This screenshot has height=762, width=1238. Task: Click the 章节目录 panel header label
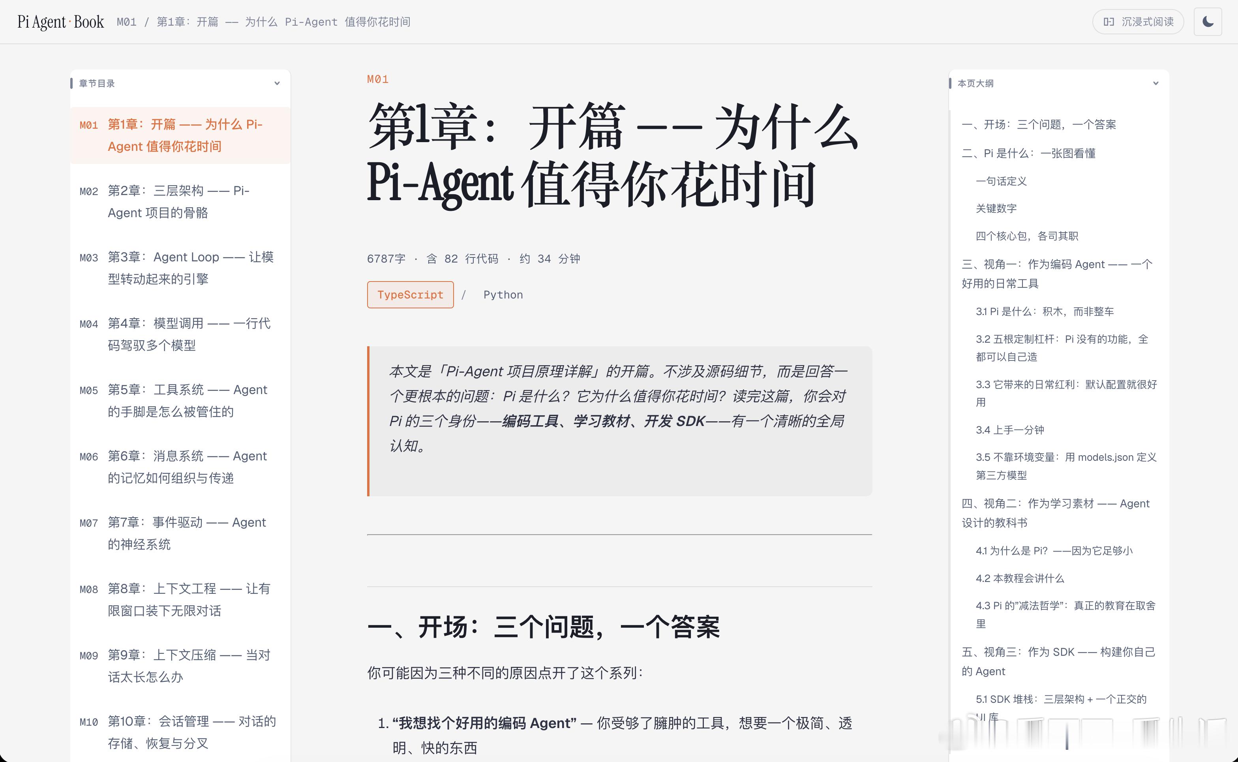(x=97, y=83)
